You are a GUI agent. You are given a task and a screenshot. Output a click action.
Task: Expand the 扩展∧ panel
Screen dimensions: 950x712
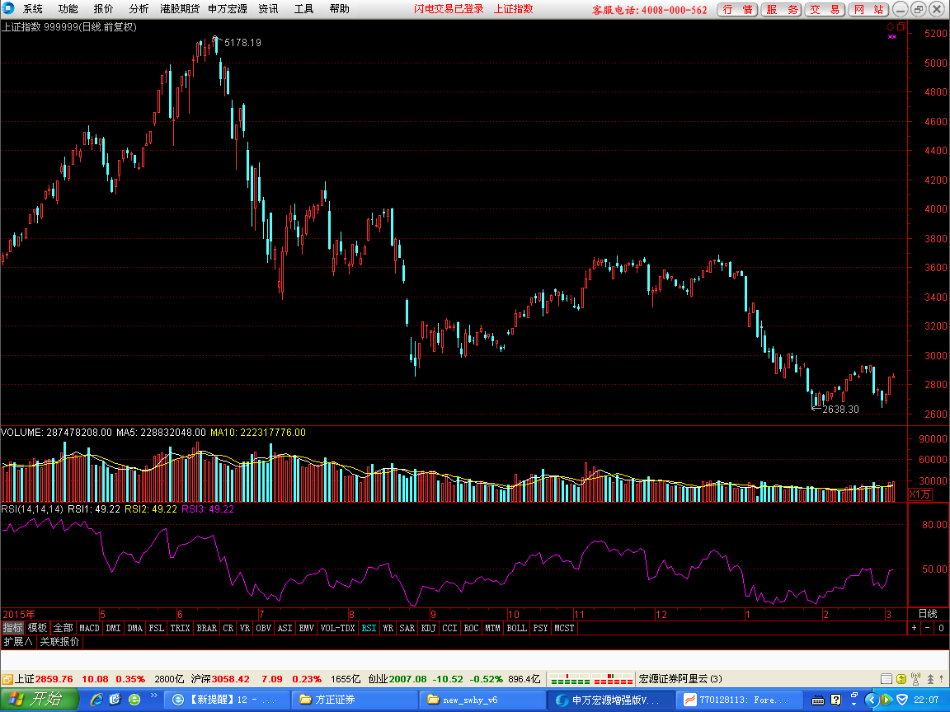18,642
